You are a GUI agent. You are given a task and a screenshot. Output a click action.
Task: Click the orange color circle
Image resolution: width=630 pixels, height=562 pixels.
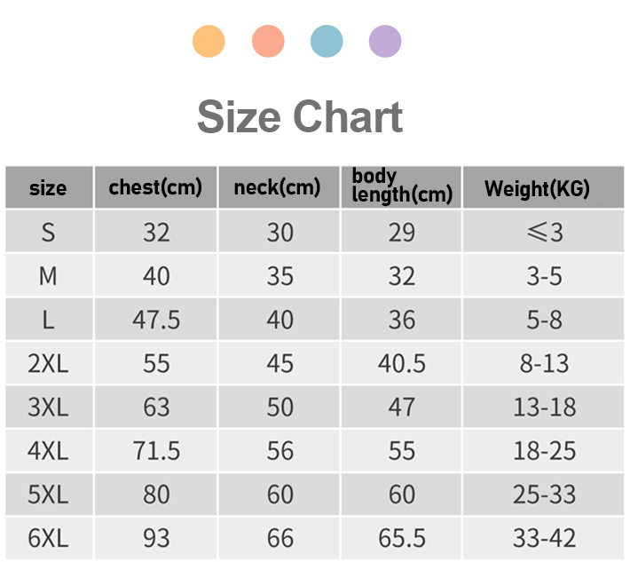coord(209,42)
